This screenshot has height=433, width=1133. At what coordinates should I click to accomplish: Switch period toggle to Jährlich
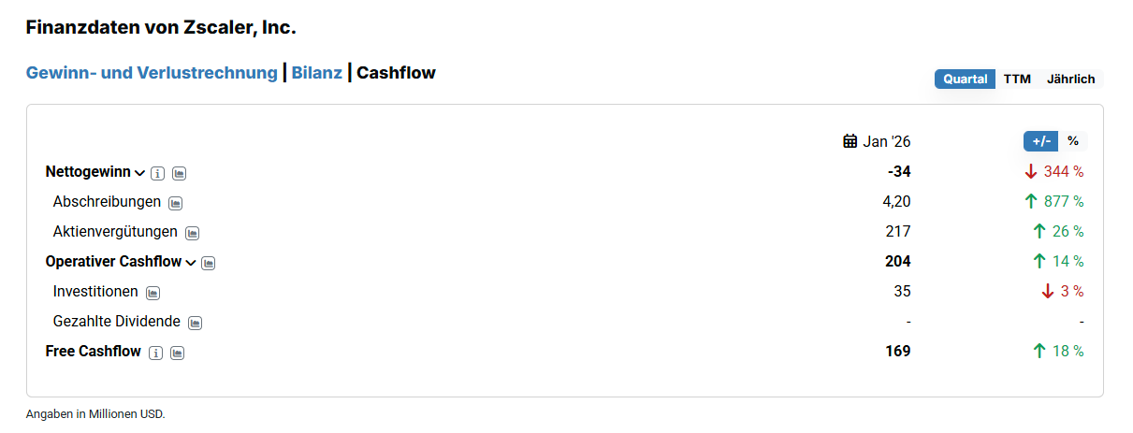pos(1070,79)
